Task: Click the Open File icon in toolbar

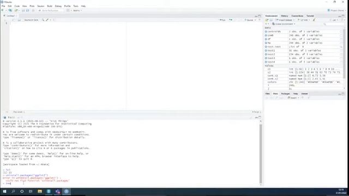Action: pyautogui.click(x=16, y=10)
